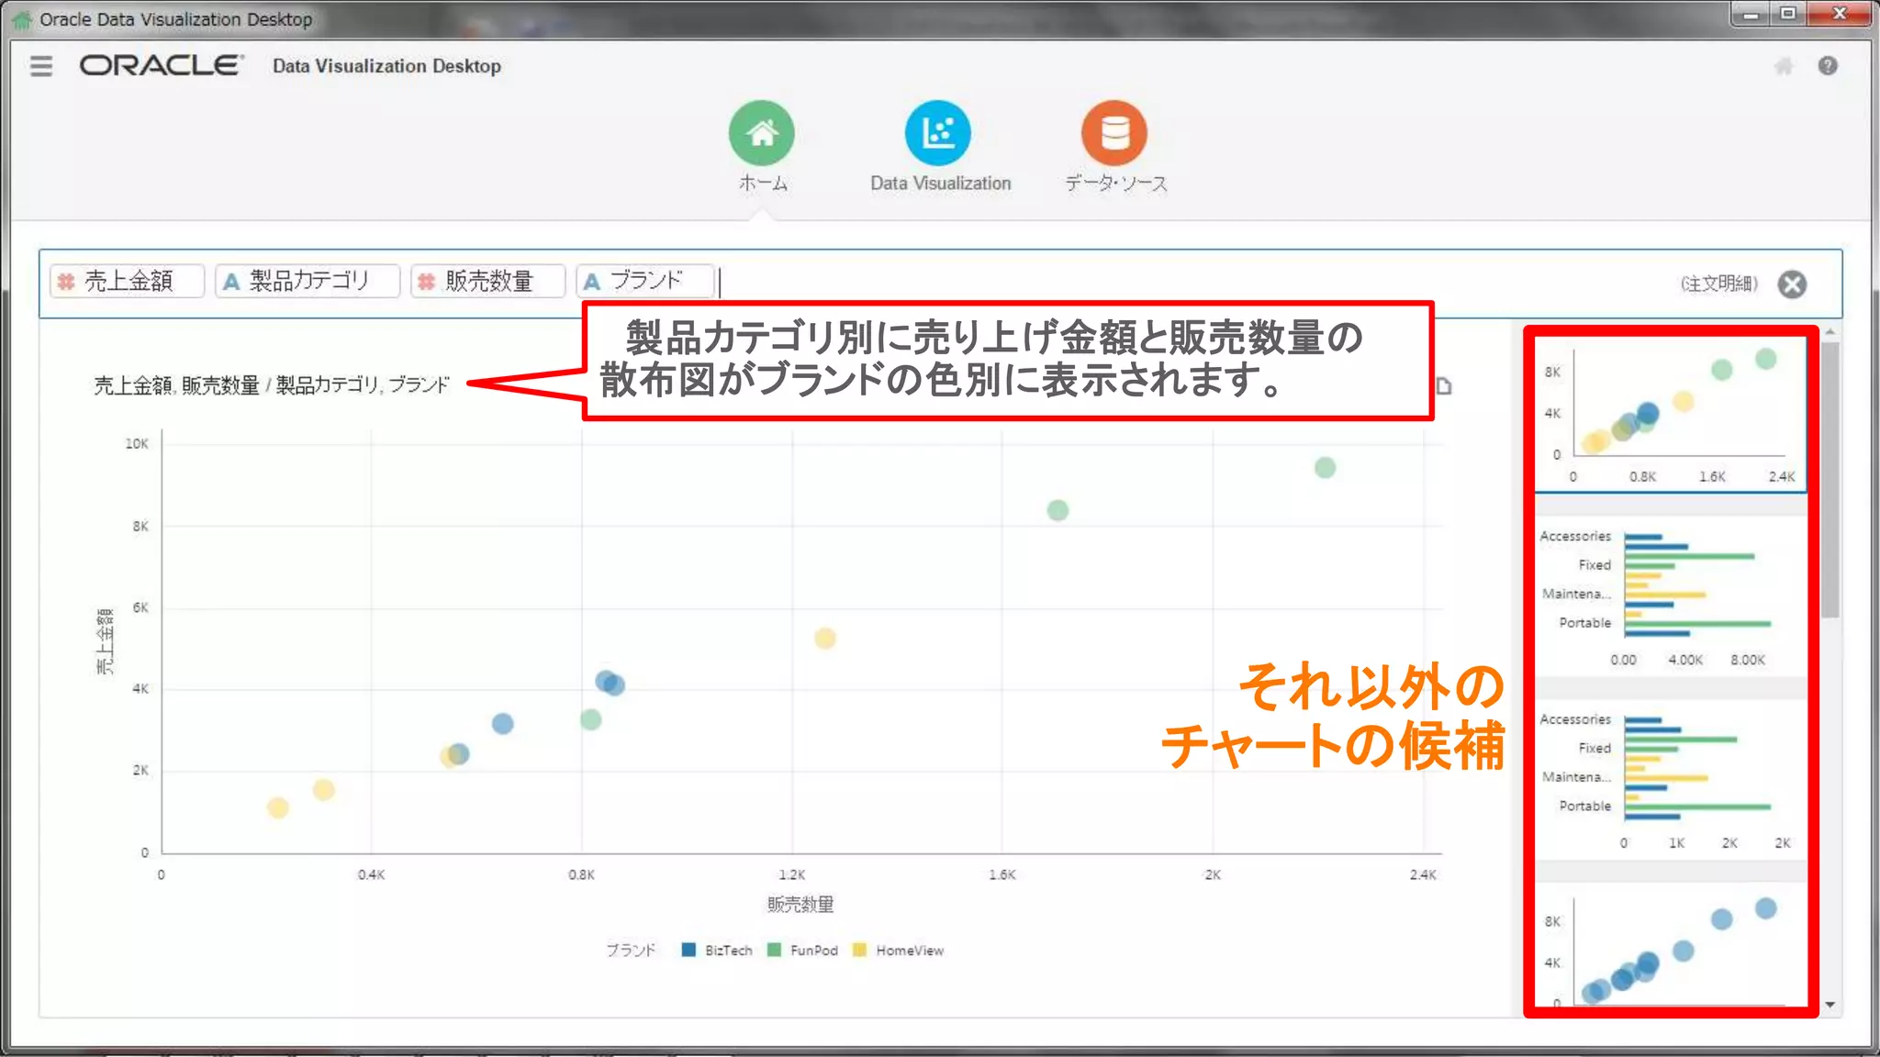
Task: Click the BizTech legend label
Action: 728,951
